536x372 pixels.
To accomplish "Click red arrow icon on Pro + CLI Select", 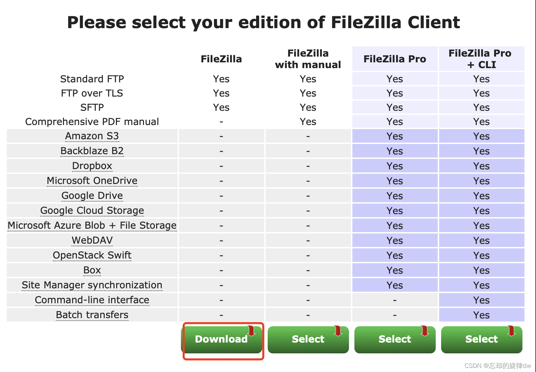I will click(512, 330).
